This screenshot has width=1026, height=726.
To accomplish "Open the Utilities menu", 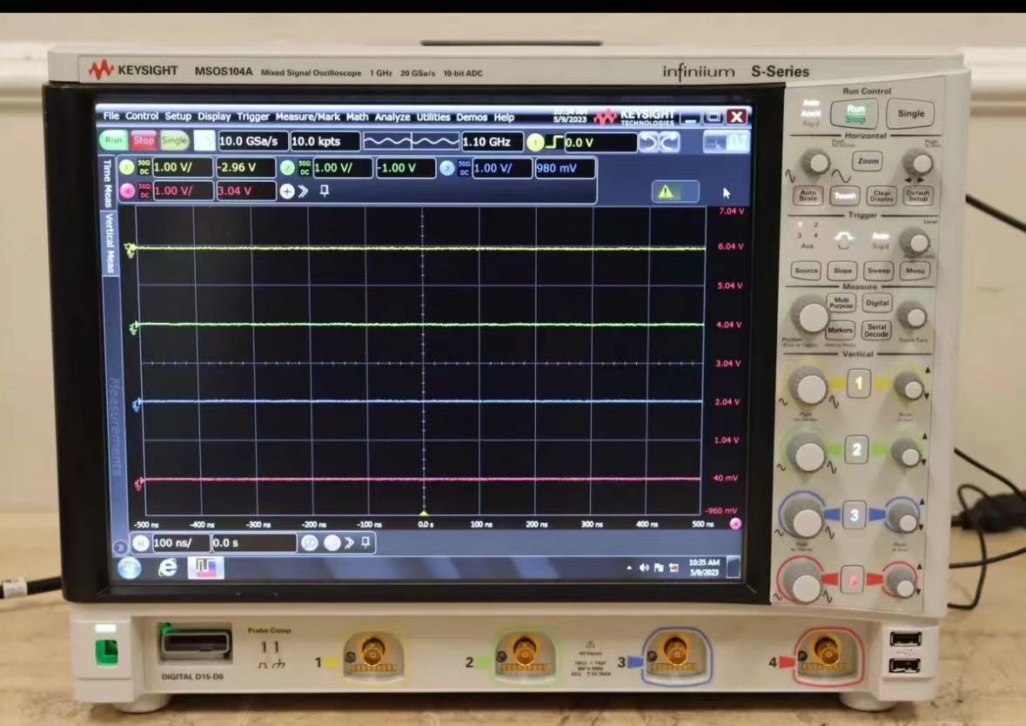I will pyautogui.click(x=433, y=118).
